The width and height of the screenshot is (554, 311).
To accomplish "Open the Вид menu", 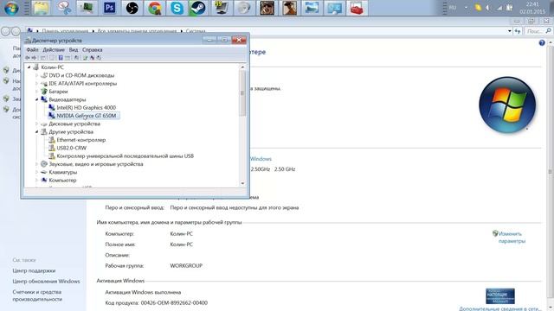I will coord(74,50).
